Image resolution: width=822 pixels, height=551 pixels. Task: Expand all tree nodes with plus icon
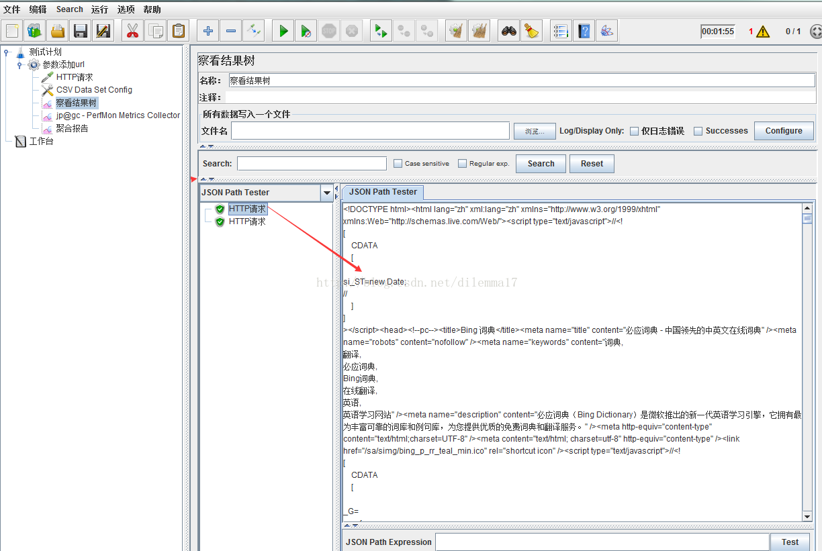click(208, 31)
